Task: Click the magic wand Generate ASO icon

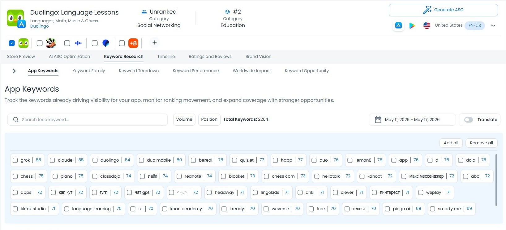Action: tap(427, 10)
